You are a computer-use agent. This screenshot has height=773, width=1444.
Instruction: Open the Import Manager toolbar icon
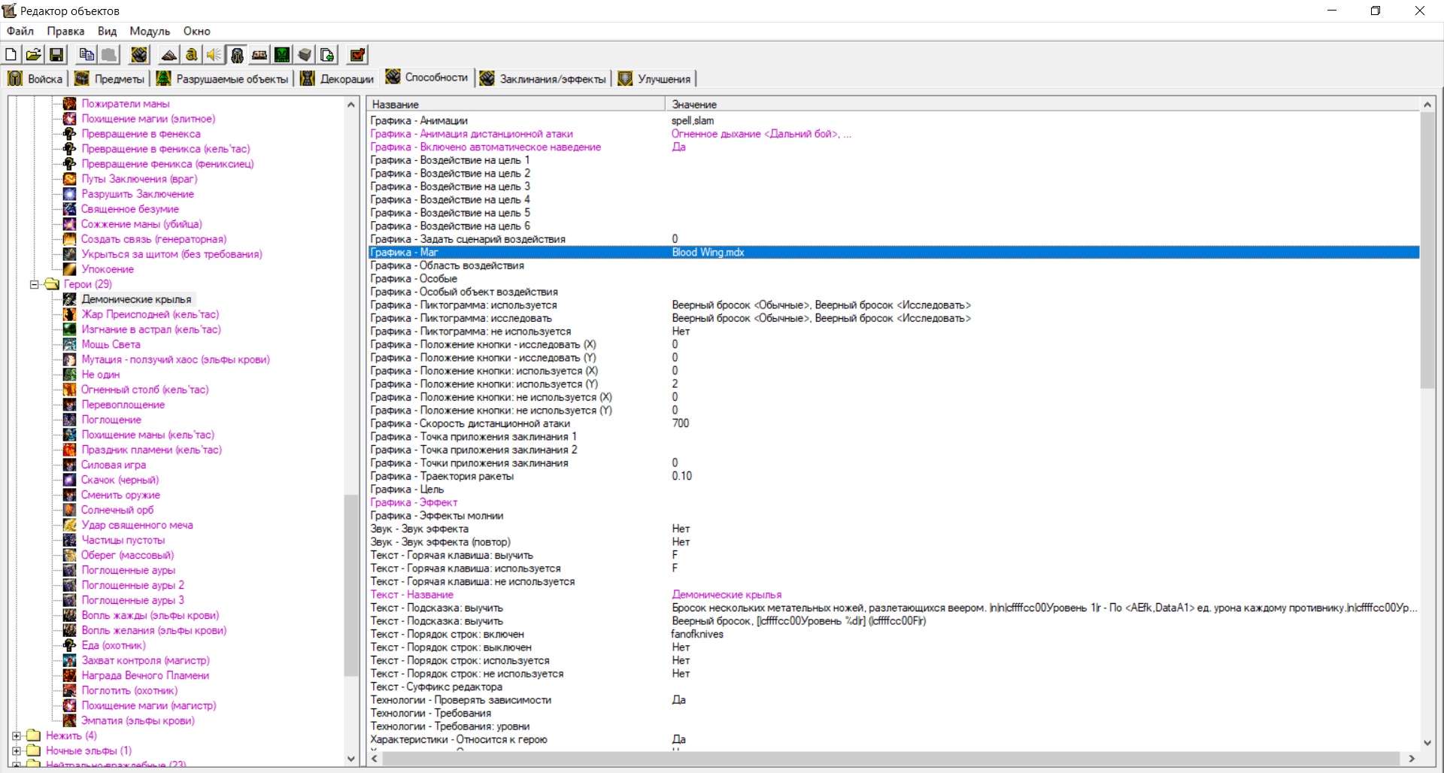point(327,55)
